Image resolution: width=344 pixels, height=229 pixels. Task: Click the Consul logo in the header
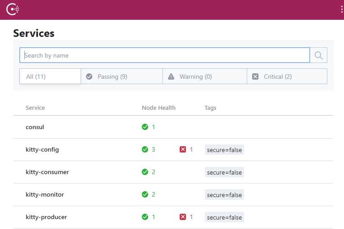[13, 9]
